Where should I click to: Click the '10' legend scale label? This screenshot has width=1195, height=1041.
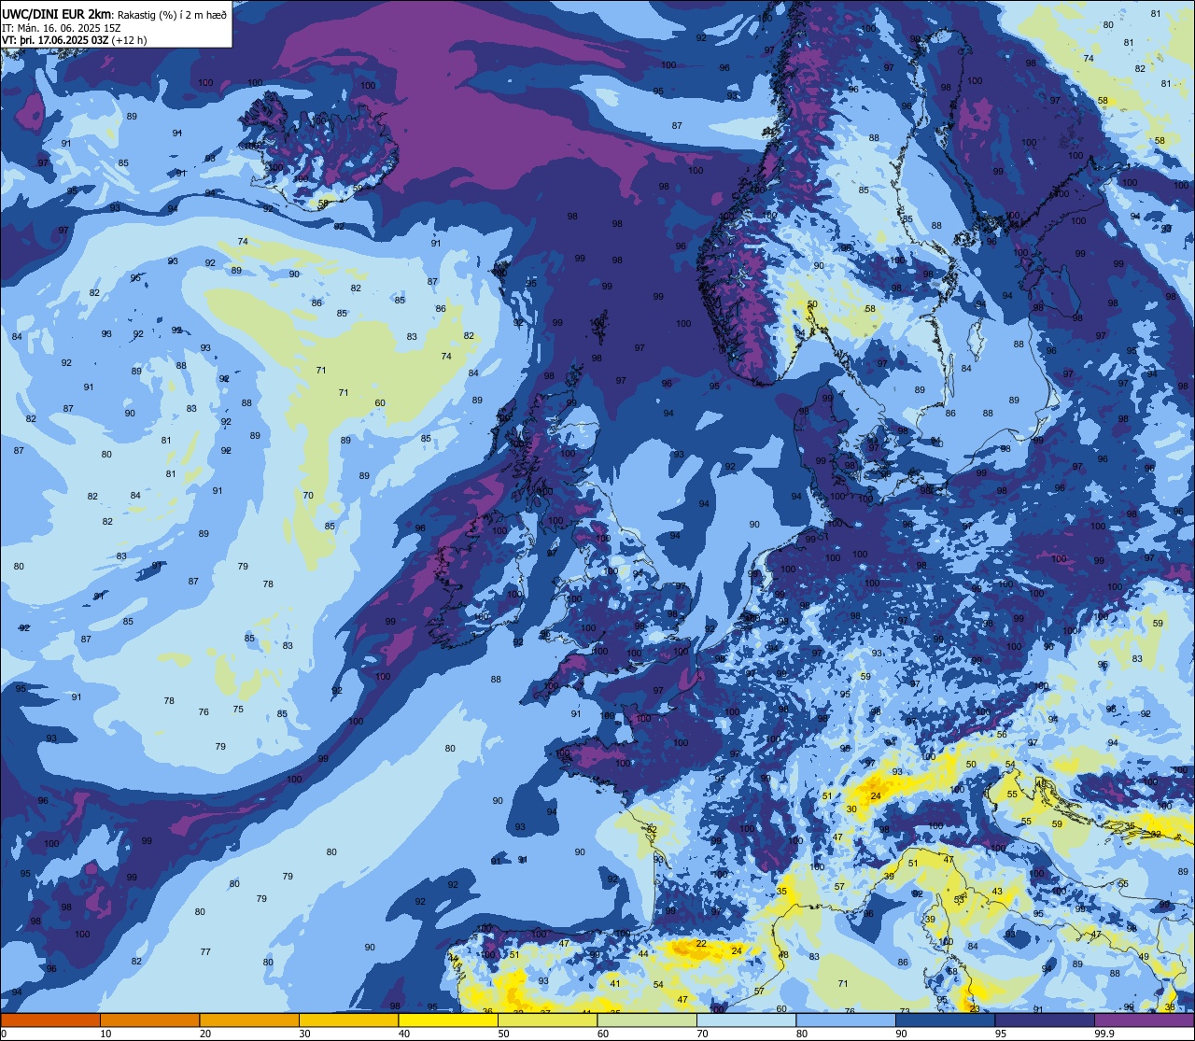pos(105,1034)
